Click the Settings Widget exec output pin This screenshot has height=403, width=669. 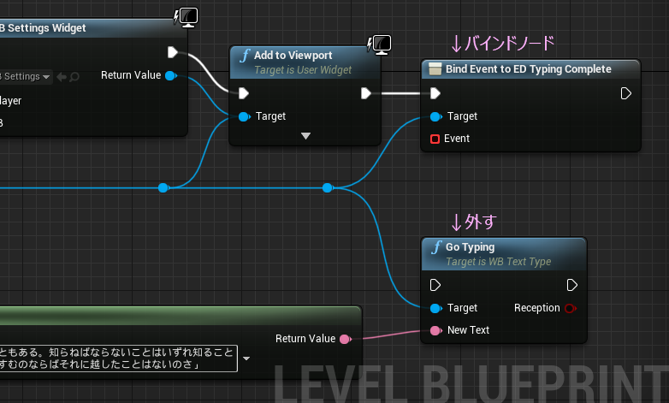click(x=172, y=52)
